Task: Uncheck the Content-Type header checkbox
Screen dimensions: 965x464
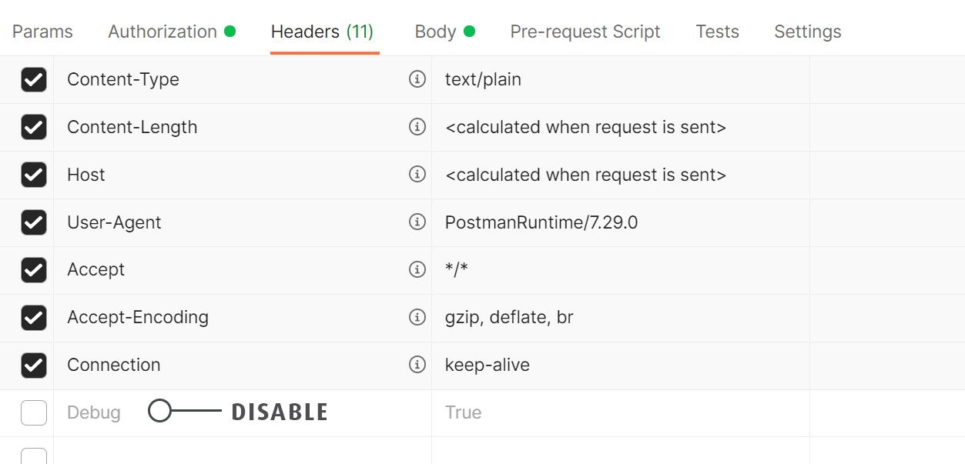Action: pyautogui.click(x=34, y=79)
